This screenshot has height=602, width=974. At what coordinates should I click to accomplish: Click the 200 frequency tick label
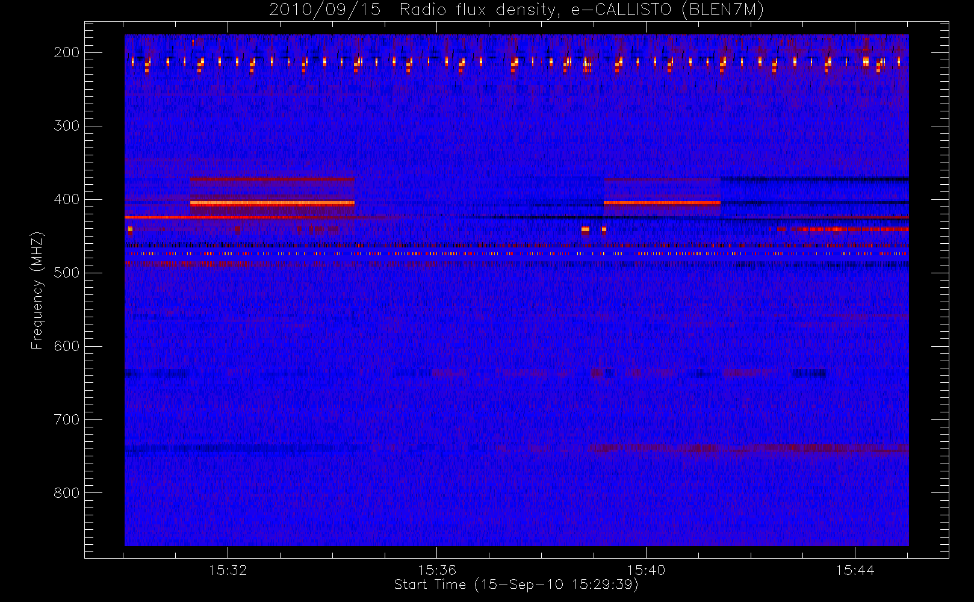[66, 52]
